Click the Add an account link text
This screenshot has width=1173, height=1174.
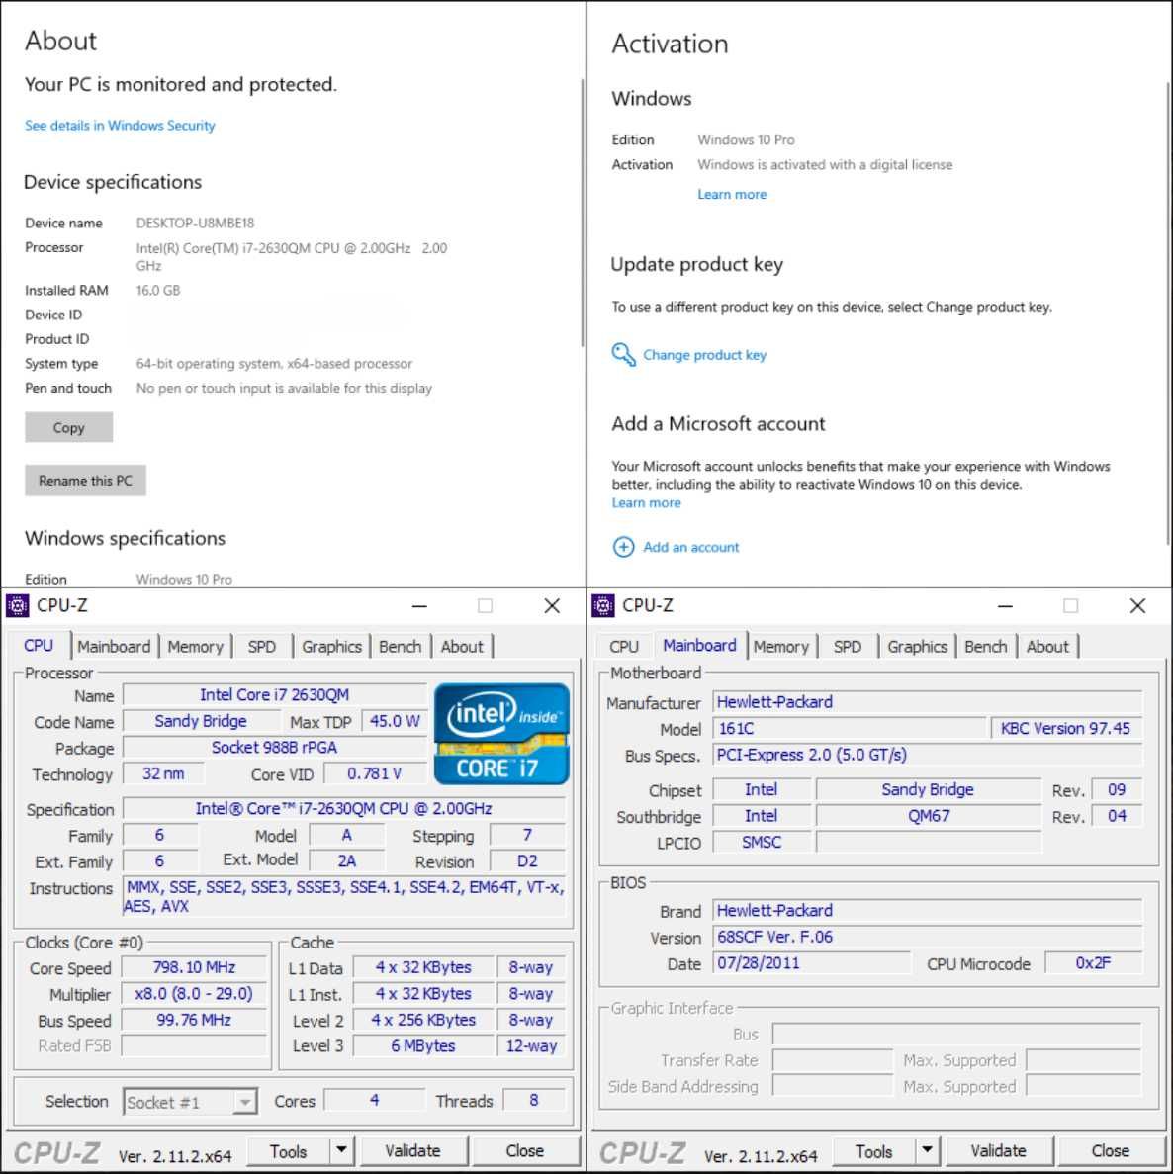tap(691, 547)
